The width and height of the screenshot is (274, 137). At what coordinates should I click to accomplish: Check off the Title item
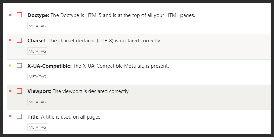tap(20, 116)
